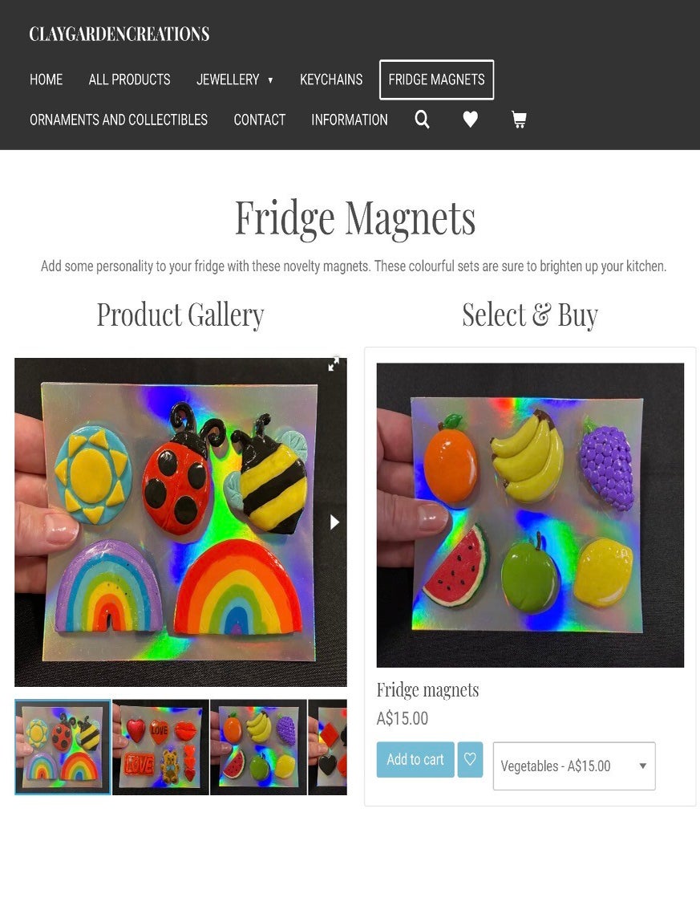The height and width of the screenshot is (910, 700).
Task: Open Ornaments and Collectibles page
Action: [119, 120]
